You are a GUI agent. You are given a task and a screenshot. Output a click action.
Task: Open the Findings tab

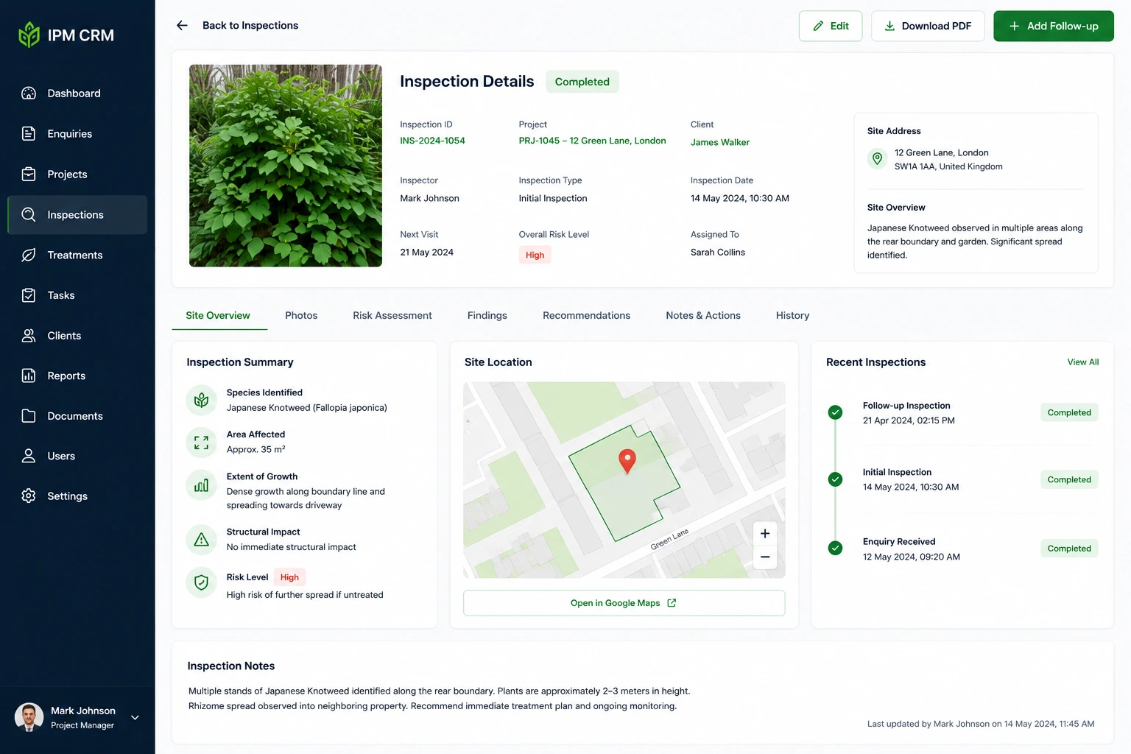[x=487, y=315]
